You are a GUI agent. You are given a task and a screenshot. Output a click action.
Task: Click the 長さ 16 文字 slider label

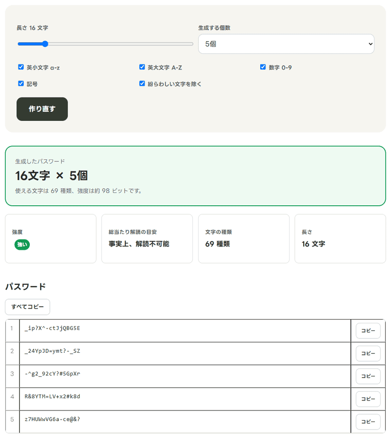[32, 28]
